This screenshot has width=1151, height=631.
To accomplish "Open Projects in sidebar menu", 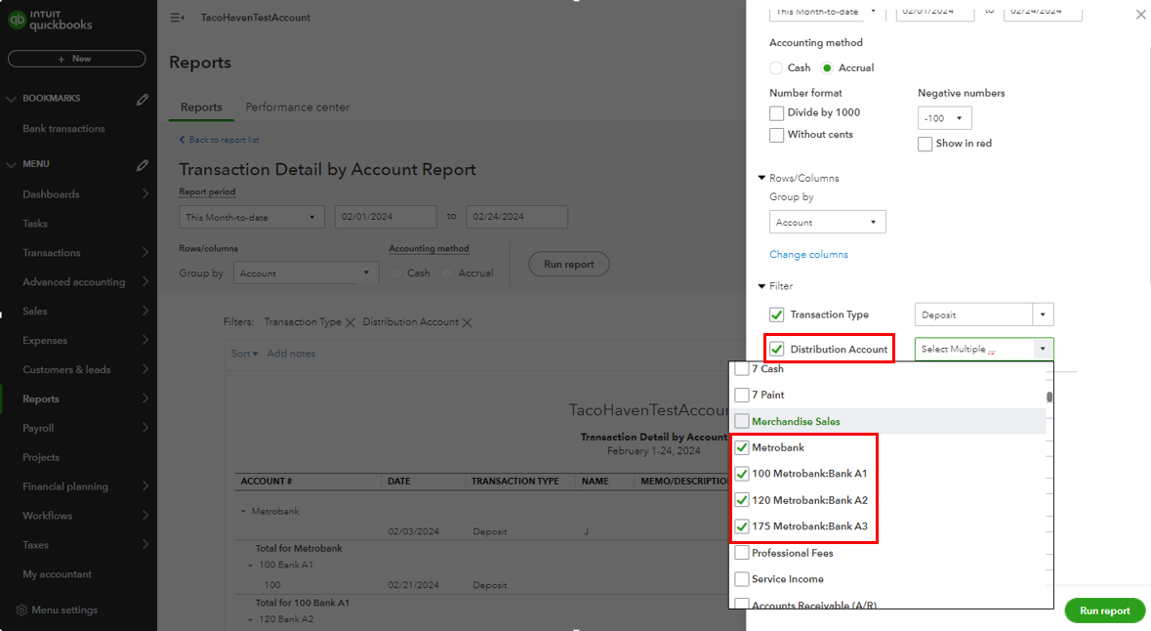I will click(x=41, y=457).
